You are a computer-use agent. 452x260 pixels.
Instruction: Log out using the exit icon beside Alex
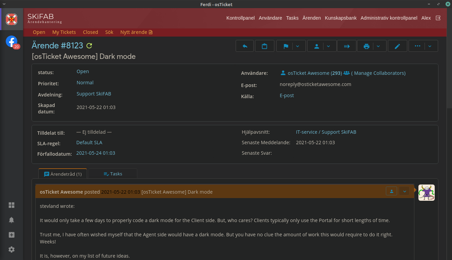coord(438,18)
